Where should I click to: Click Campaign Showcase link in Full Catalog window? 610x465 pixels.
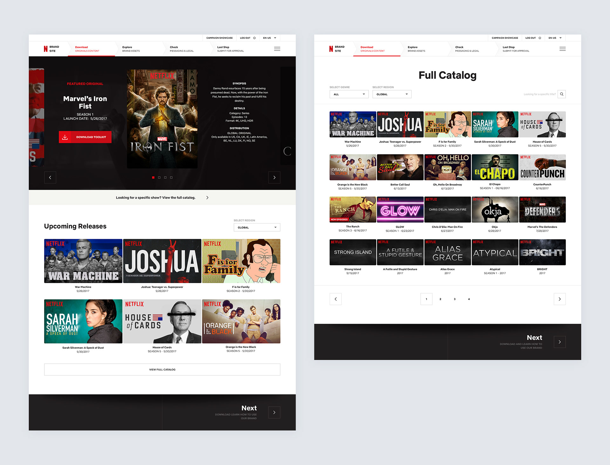coord(505,38)
